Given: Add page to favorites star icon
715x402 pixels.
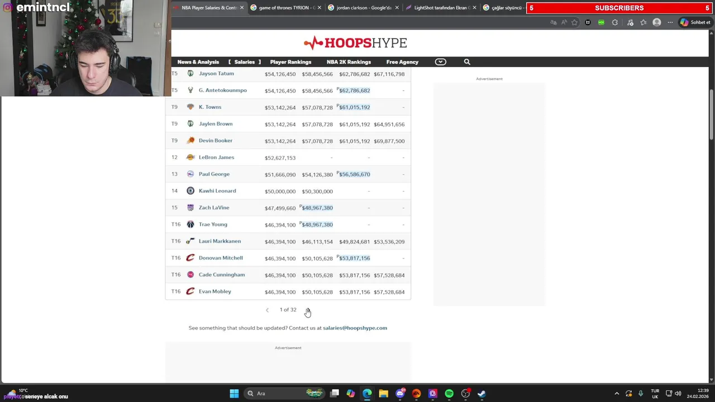Looking at the screenshot, I should pyautogui.click(x=574, y=22).
